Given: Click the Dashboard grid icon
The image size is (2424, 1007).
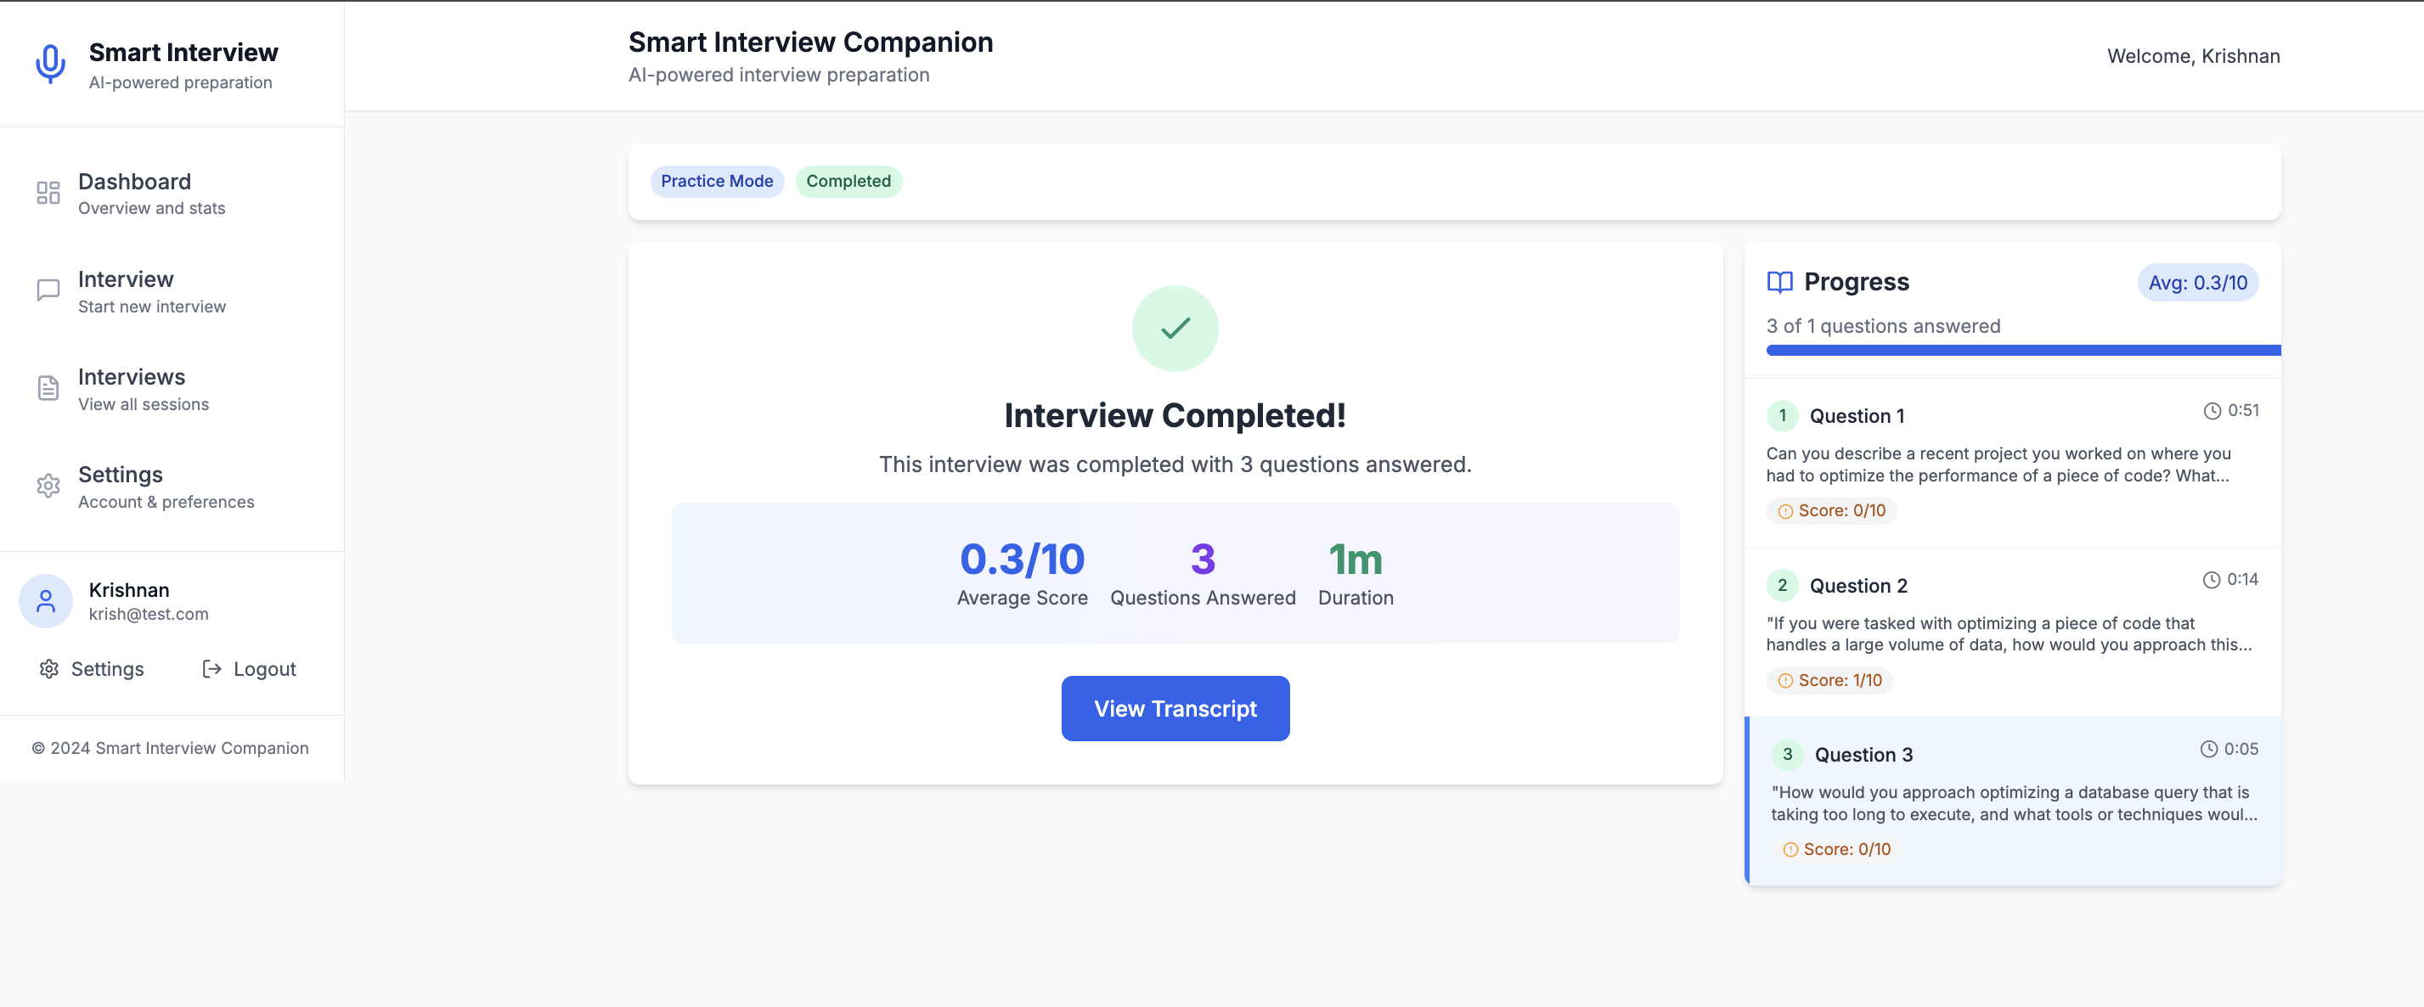Looking at the screenshot, I should [48, 193].
